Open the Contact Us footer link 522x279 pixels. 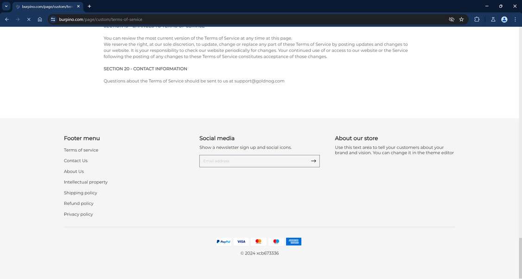pos(76,161)
